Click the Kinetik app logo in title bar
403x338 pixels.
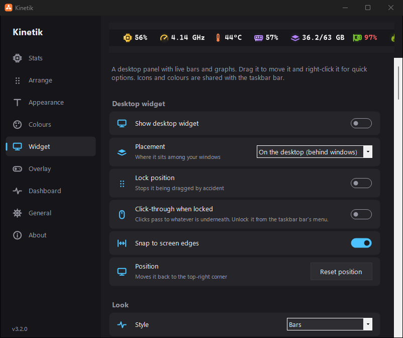pos(9,8)
